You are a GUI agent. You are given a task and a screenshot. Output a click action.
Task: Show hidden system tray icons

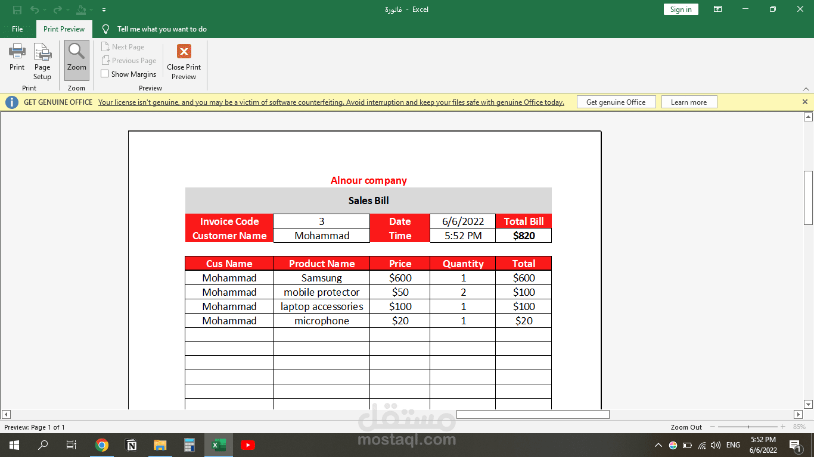click(658, 445)
